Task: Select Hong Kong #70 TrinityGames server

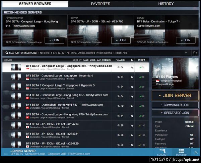Action: [x=75, y=116]
